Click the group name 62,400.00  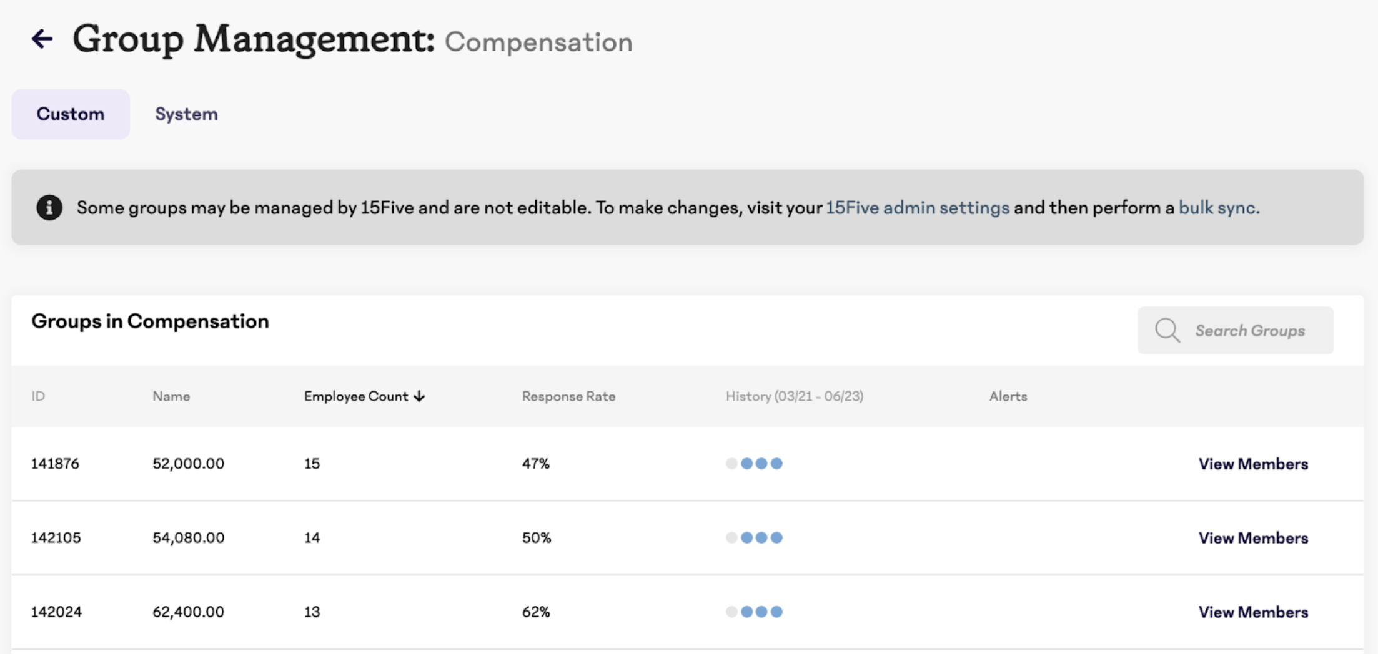coord(188,612)
